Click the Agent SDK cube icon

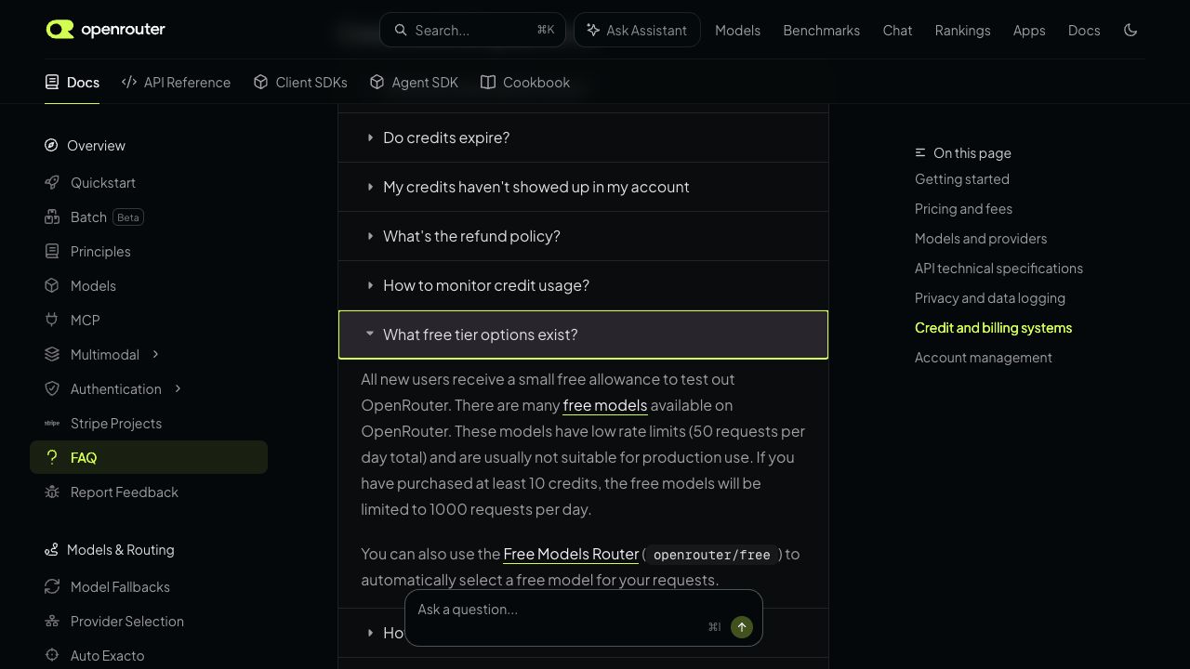tap(377, 83)
